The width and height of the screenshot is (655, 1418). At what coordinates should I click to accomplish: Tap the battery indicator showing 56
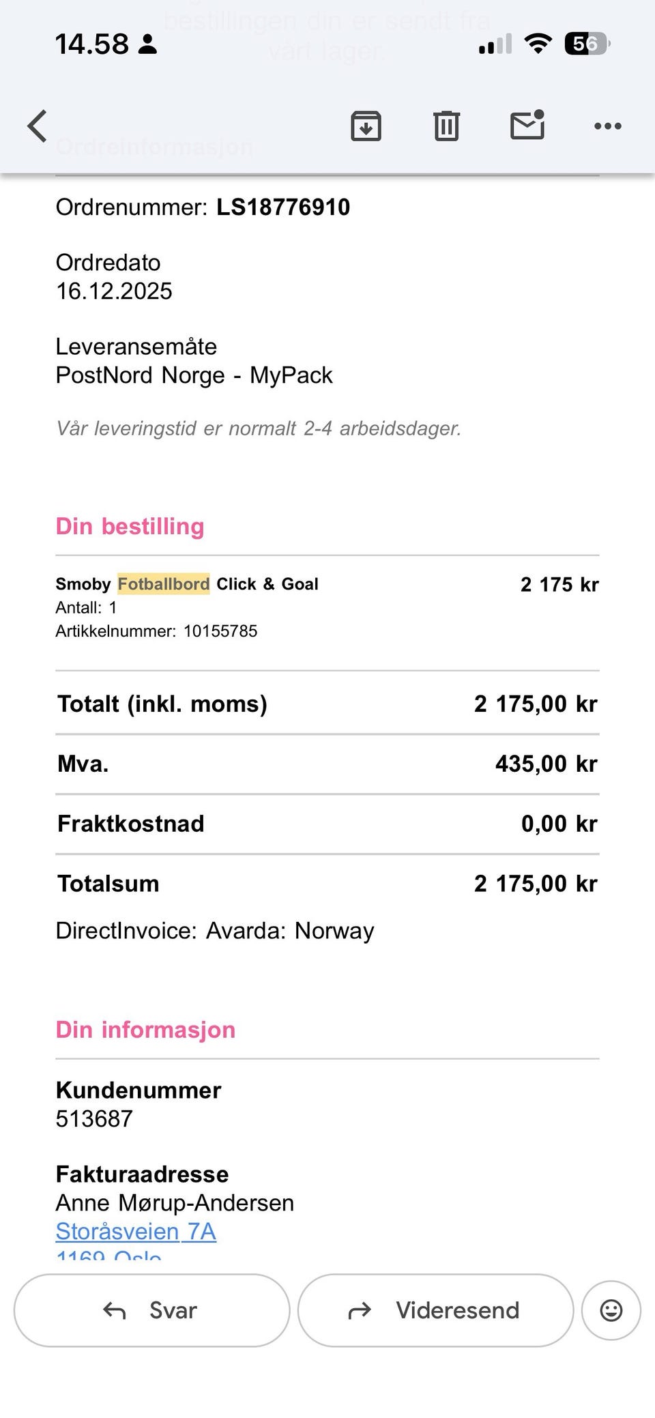587,44
